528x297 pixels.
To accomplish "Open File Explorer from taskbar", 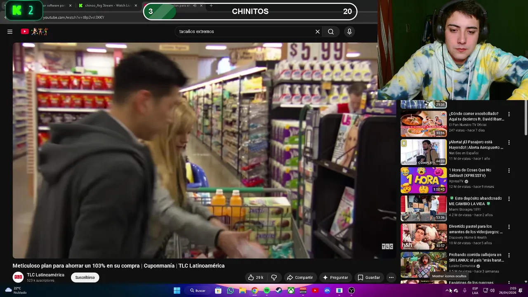I will 243,290.
